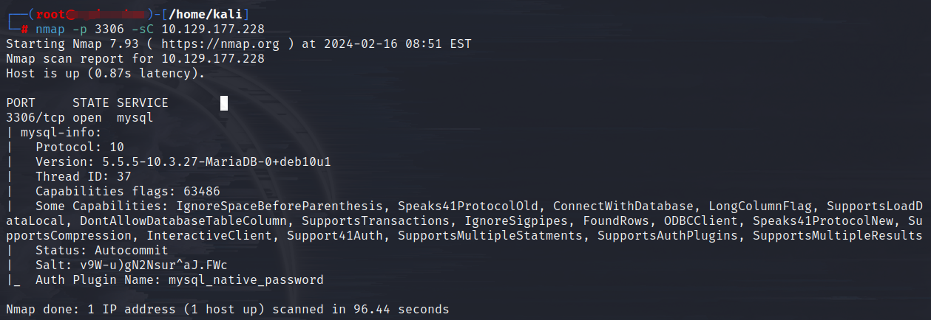Click the 3306/tcp port entry
This screenshot has width=931, height=320.
(x=35, y=118)
